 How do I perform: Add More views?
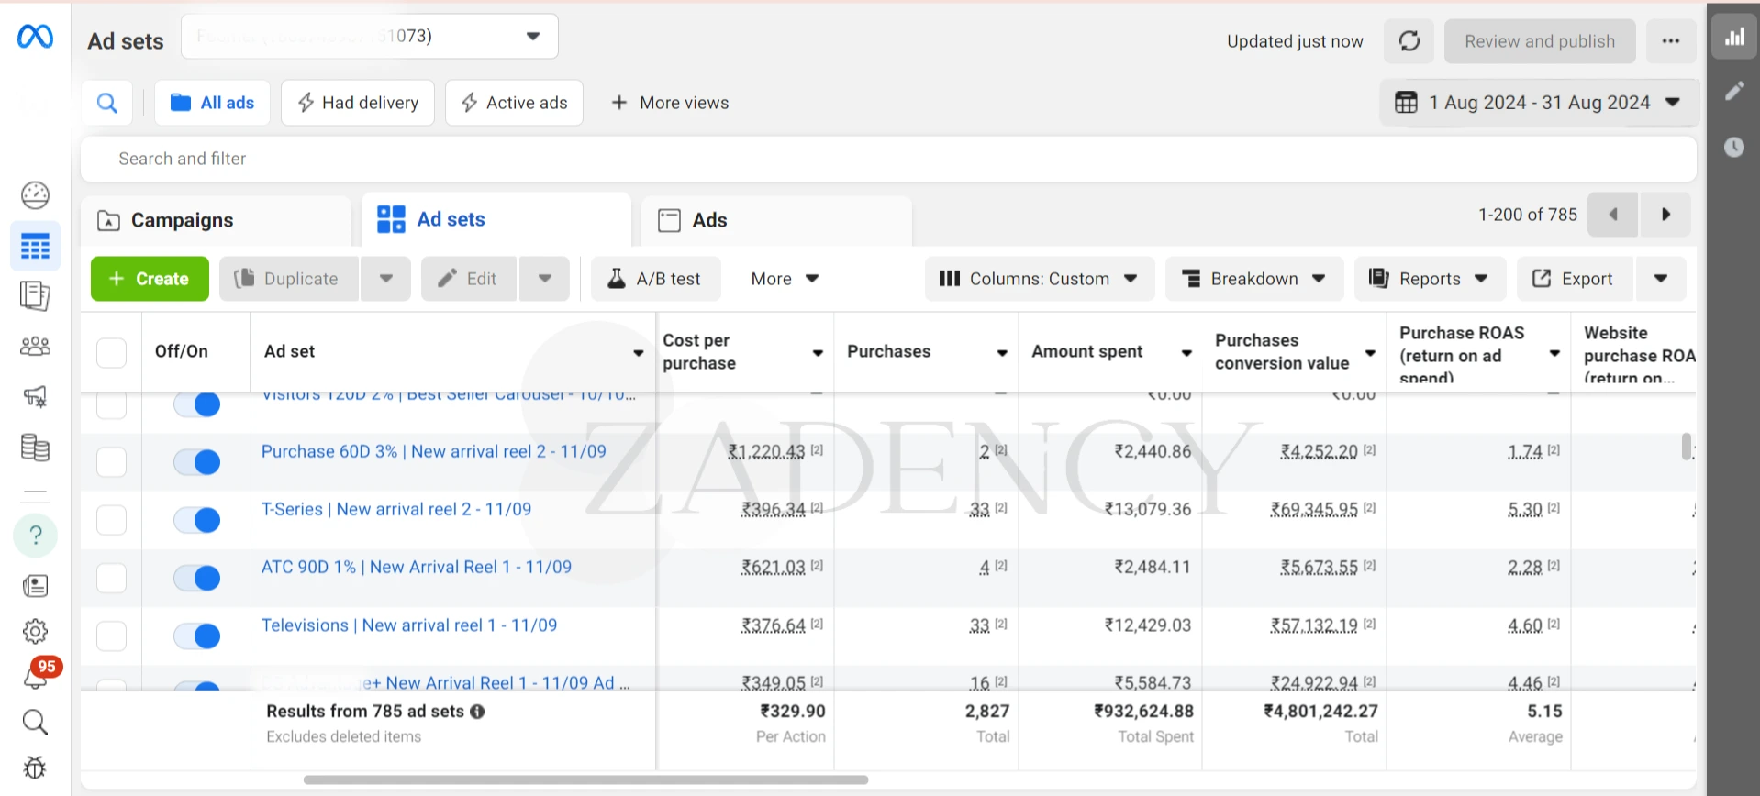click(670, 103)
